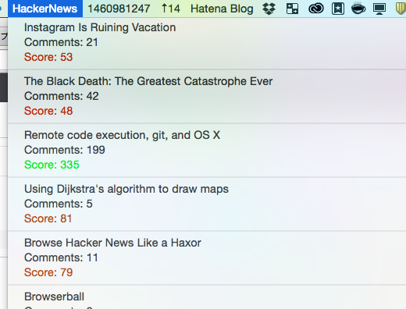Click 'Comments: 42' under Black Death story
Viewport: 406px width, 309px height.
(62, 96)
